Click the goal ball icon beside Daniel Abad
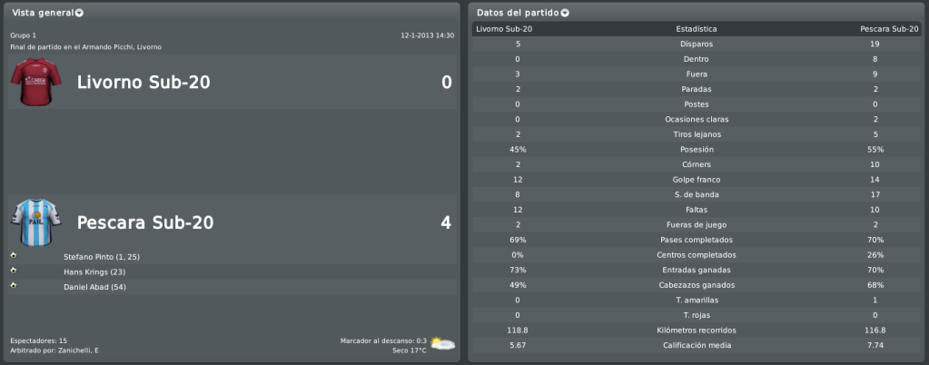Image resolution: width=929 pixels, height=365 pixels. [14, 286]
